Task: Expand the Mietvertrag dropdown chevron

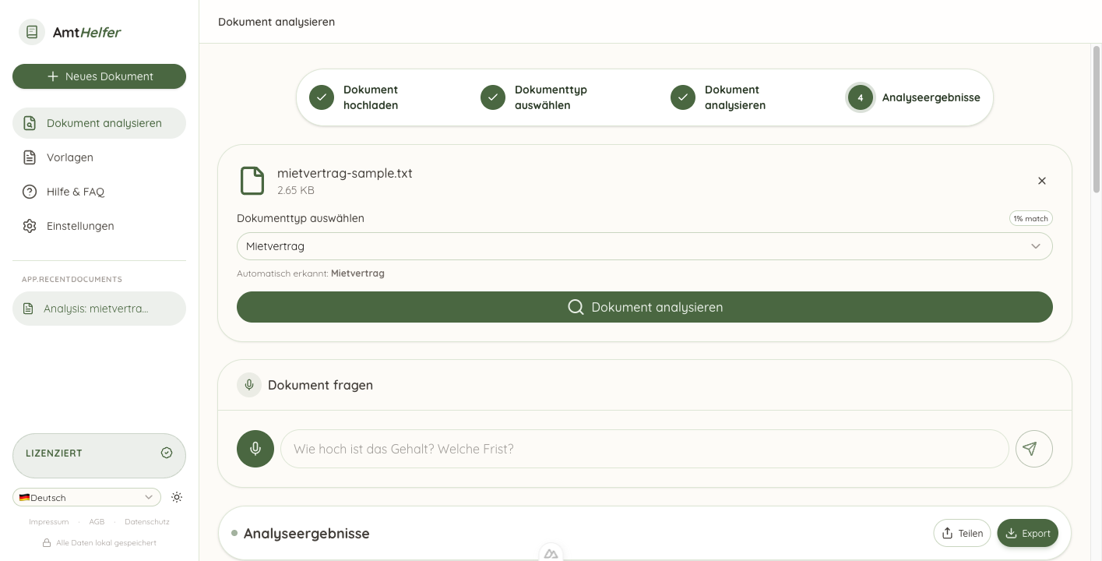Action: click(1036, 245)
